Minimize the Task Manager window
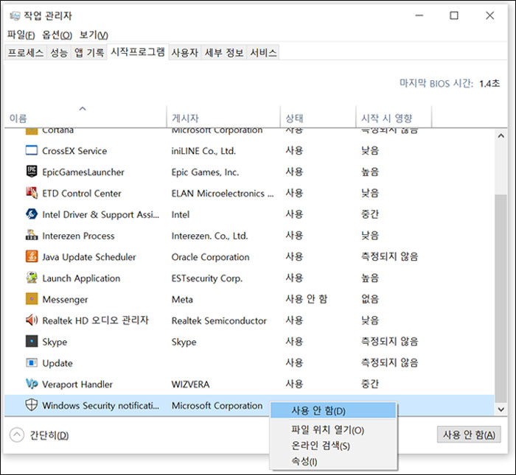 pyautogui.click(x=419, y=15)
